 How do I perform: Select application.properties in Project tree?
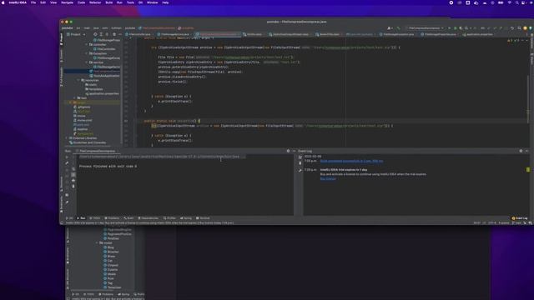(102, 93)
